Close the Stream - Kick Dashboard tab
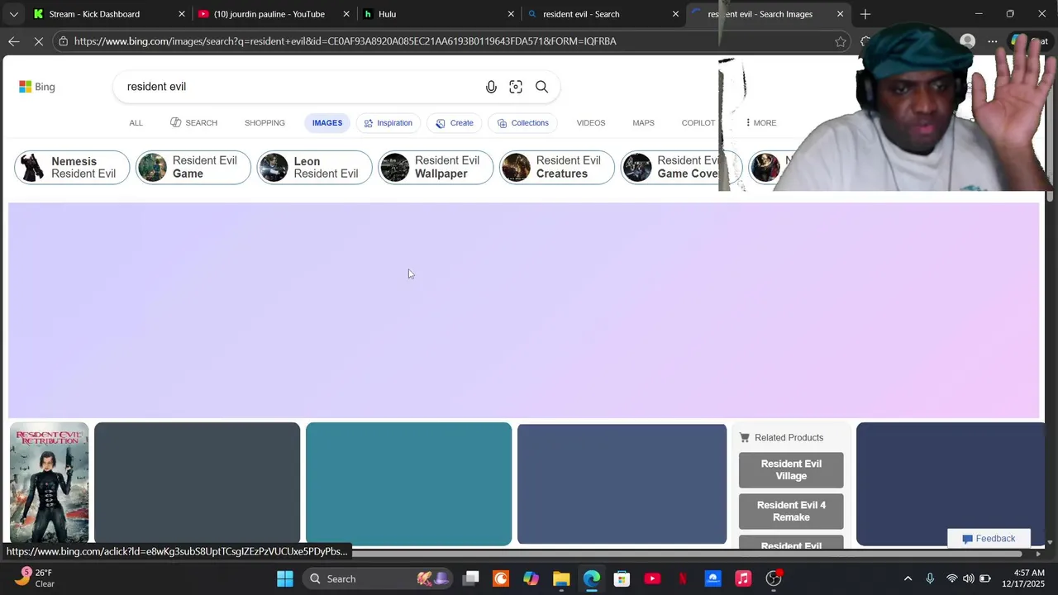The image size is (1058, 595). coord(182,14)
